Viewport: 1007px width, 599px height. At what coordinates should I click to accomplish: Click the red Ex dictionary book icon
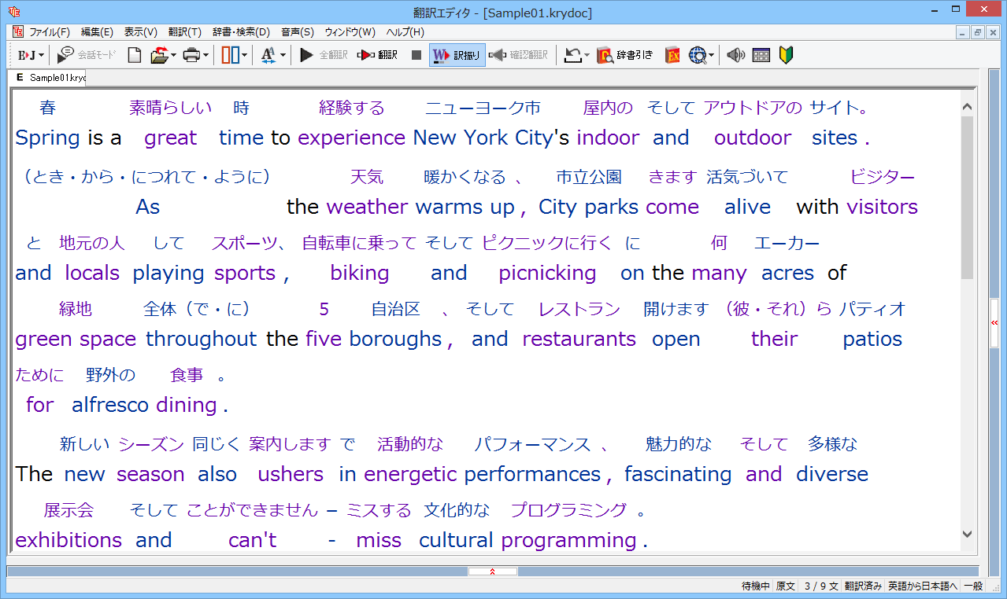tap(672, 55)
